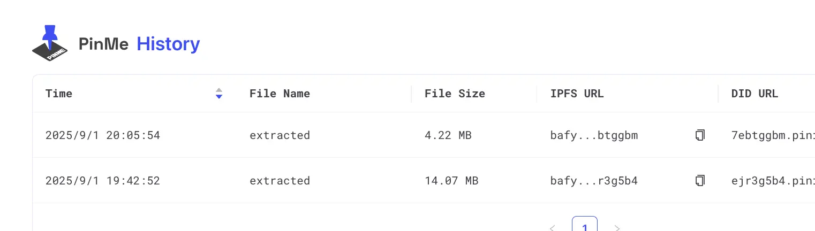Click the PinMe pushpin logo

click(x=48, y=43)
